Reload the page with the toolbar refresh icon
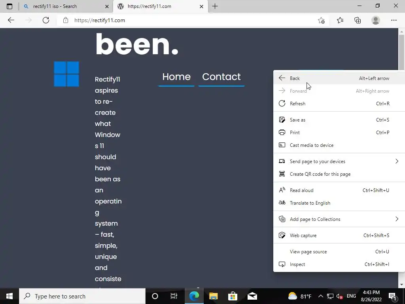The width and height of the screenshot is (405, 304). (46, 20)
